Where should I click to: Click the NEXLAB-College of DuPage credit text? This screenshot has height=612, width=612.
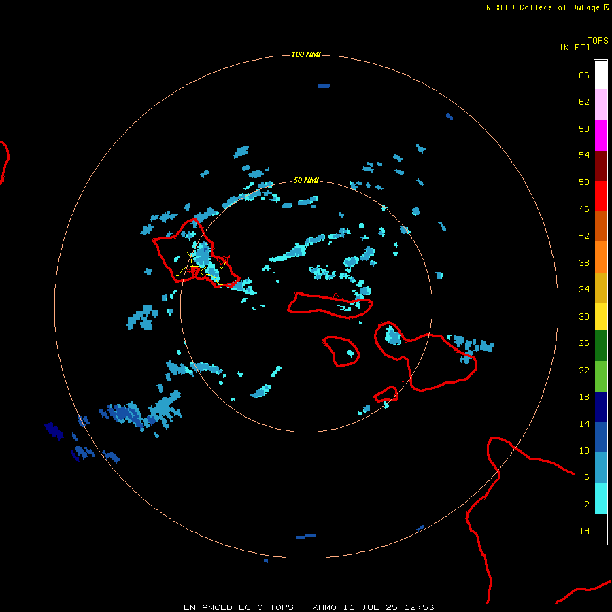click(x=543, y=7)
